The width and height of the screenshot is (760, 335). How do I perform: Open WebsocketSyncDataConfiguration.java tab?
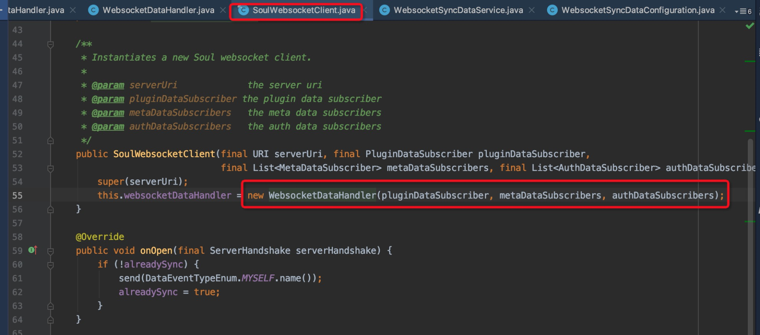point(638,10)
